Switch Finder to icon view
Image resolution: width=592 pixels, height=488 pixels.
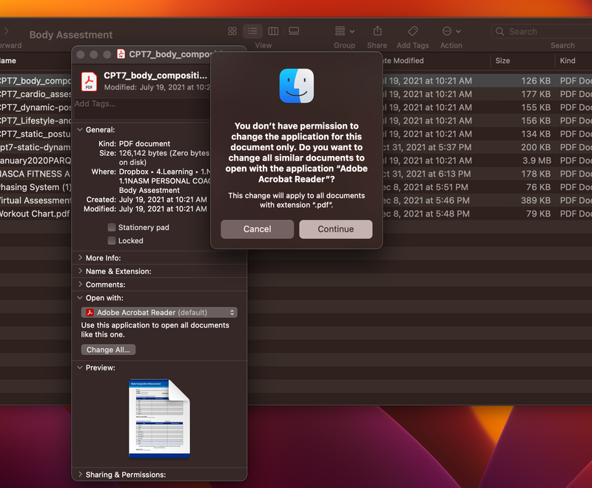232,31
